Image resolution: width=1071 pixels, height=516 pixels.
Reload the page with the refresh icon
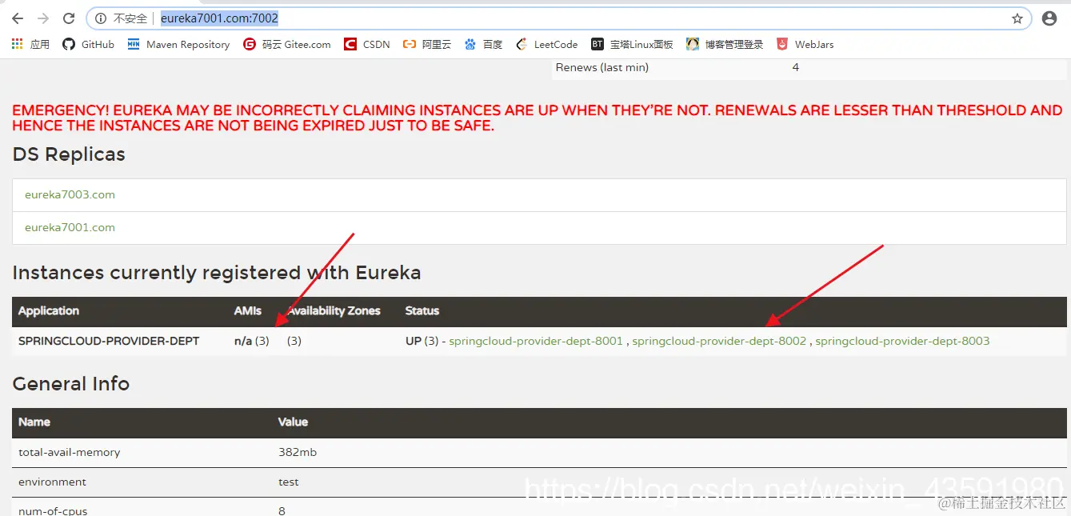tap(69, 18)
